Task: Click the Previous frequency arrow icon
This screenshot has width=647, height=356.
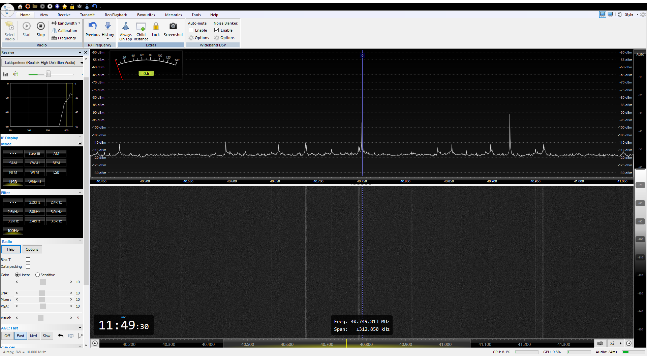Action: (x=93, y=26)
